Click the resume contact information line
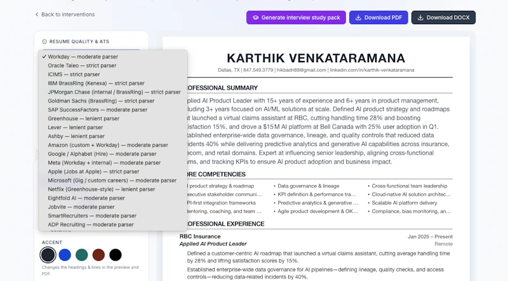 (316, 70)
